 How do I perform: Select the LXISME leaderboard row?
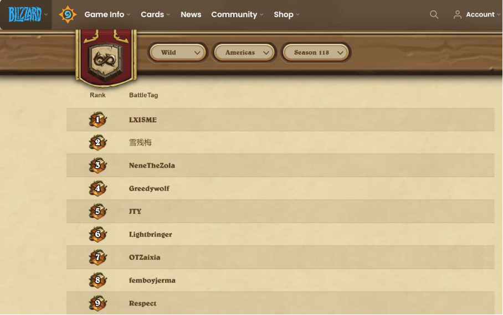[x=280, y=120]
